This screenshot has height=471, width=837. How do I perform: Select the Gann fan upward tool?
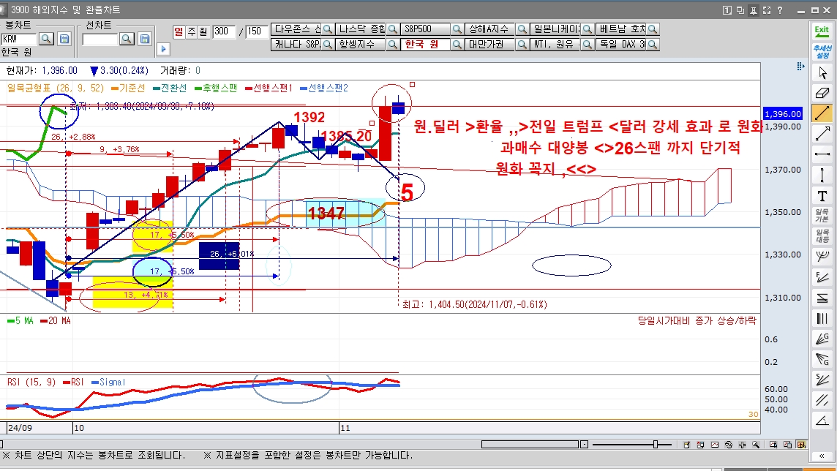[x=822, y=339]
